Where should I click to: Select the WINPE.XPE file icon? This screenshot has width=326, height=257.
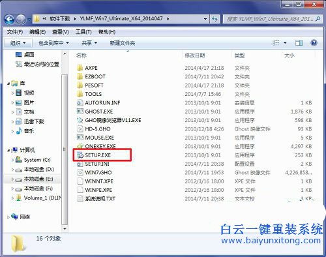tap(80, 190)
